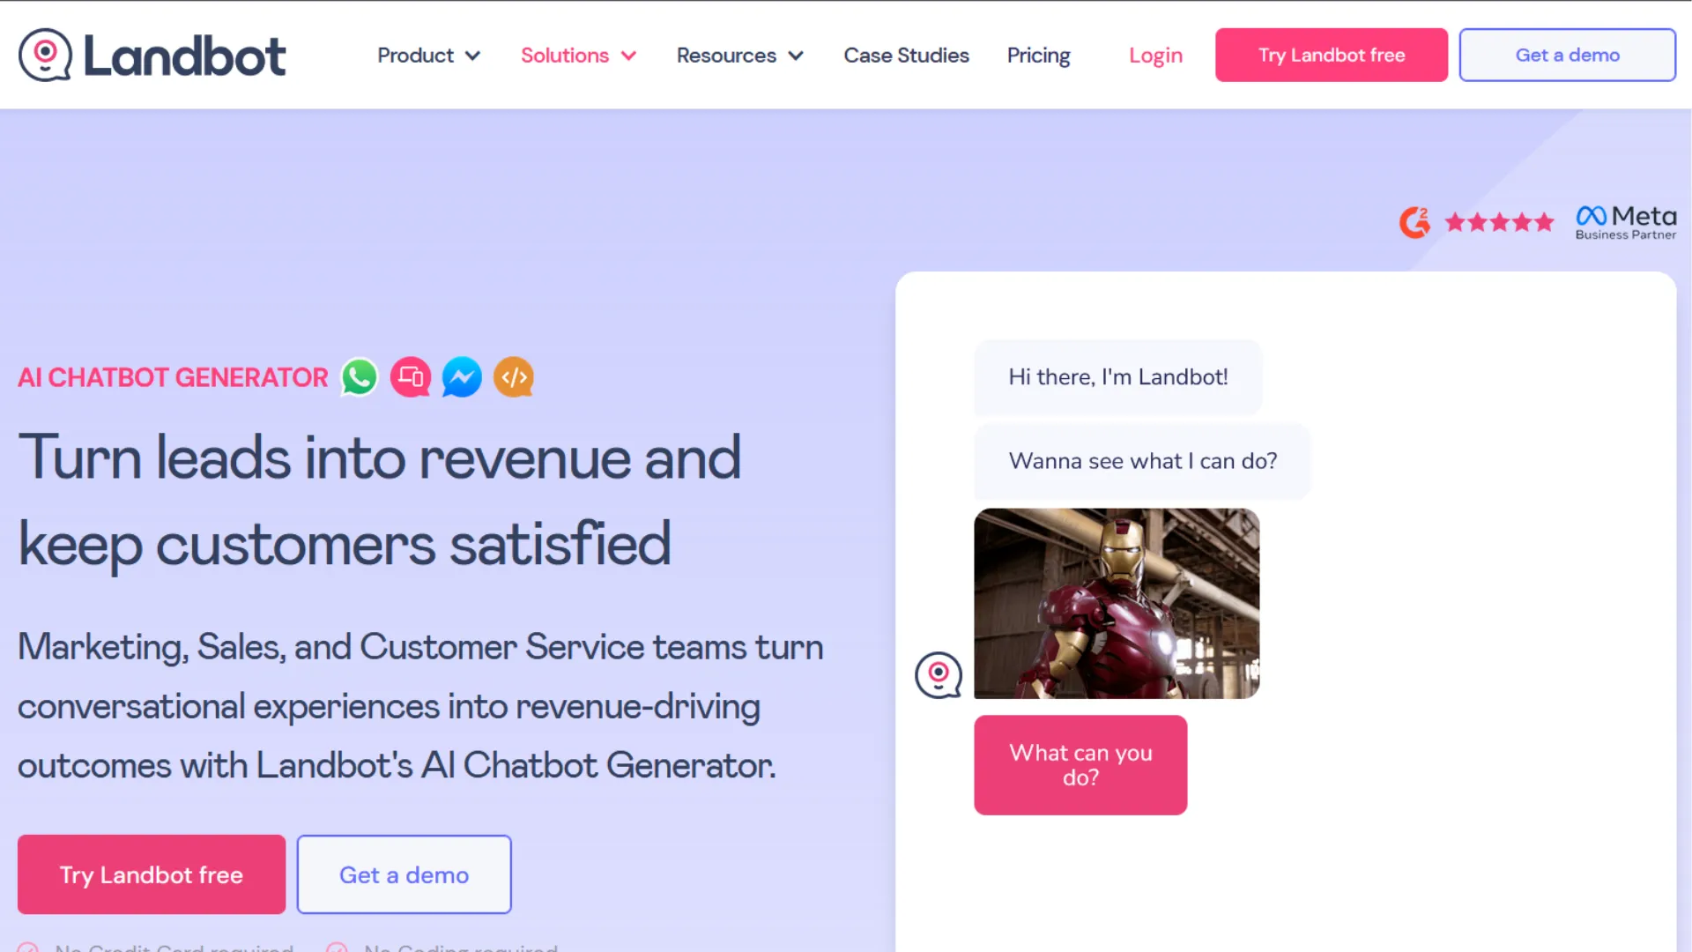Expand the Resources dropdown menu

pos(739,56)
